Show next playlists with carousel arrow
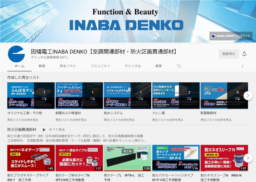The height and width of the screenshot is (182, 256). [x=248, y=96]
